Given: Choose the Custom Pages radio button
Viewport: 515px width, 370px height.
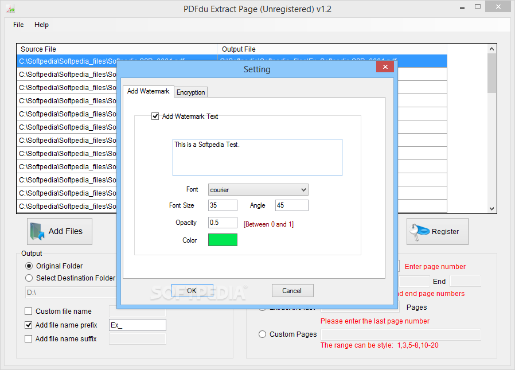Looking at the screenshot, I should tap(262, 334).
